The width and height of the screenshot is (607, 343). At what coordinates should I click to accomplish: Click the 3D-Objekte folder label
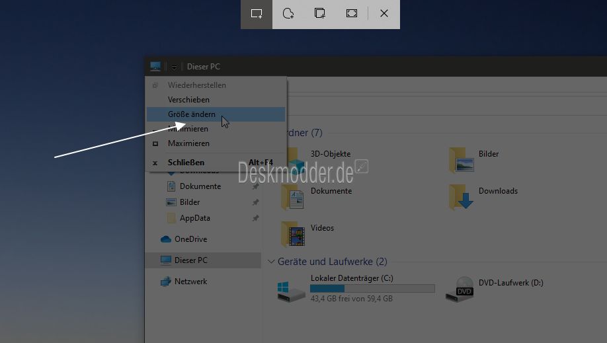[331, 154]
